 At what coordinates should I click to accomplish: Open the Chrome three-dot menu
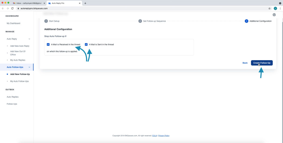point(280,8)
